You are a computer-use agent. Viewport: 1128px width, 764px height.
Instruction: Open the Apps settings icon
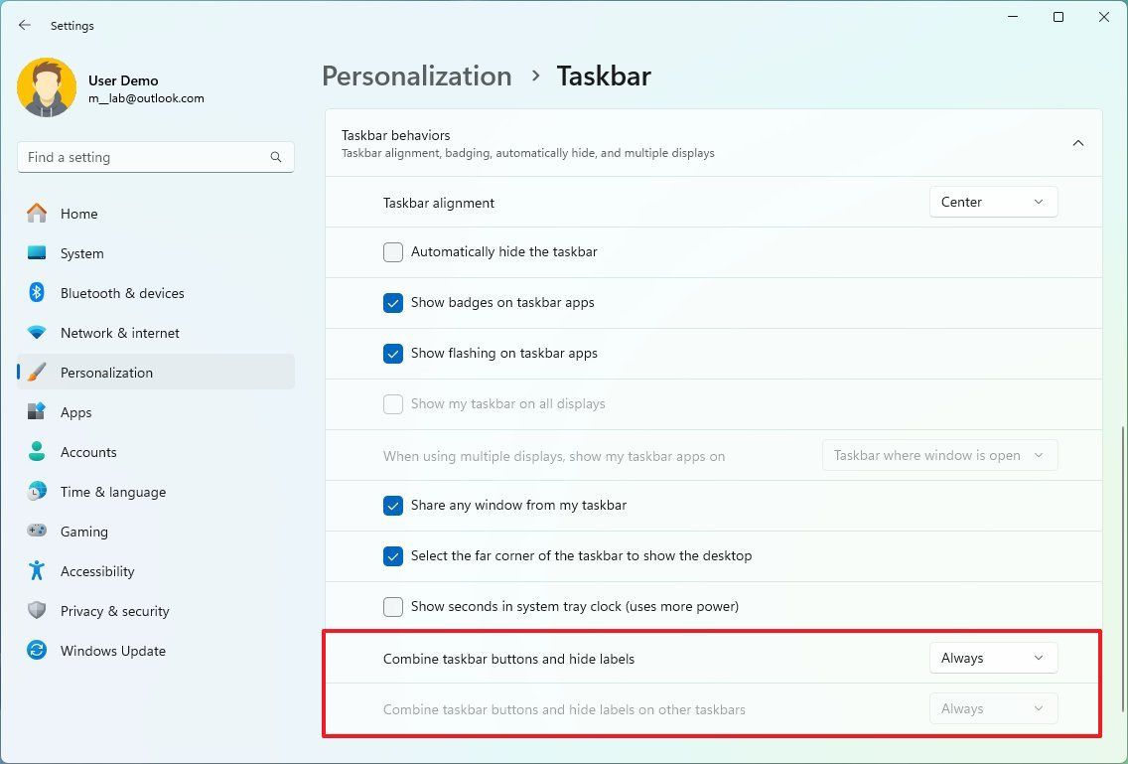click(37, 412)
